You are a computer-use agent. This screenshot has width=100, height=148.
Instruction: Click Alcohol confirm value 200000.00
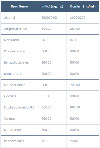78,17
